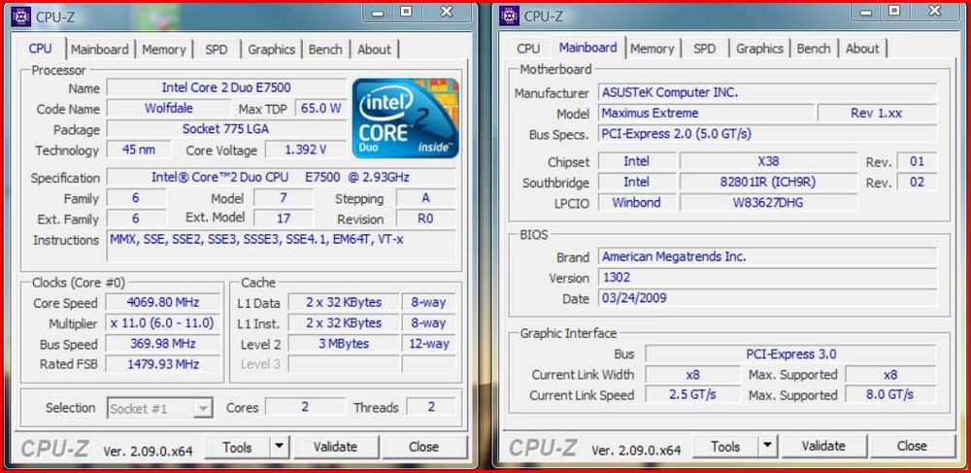
Task: Click the X38 chipset value
Action: click(768, 161)
